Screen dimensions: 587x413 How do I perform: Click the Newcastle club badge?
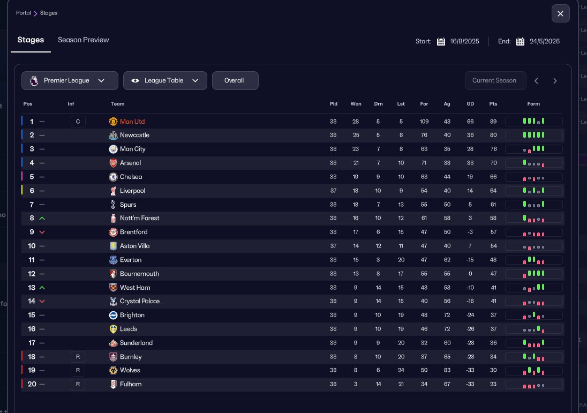tap(113, 136)
